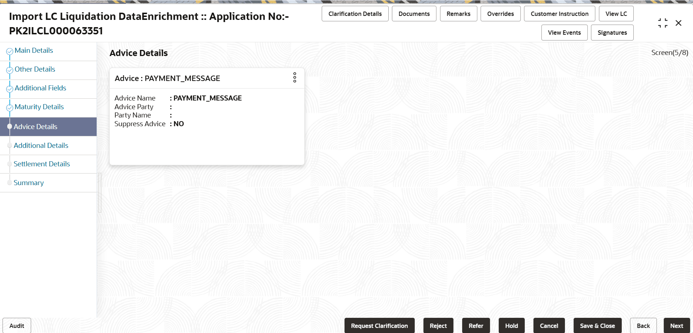The image size is (693, 333).
Task: Click Save & Close
Action: [597, 326]
